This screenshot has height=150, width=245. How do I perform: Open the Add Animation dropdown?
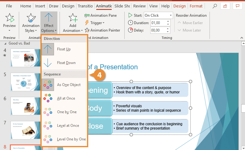point(73,23)
